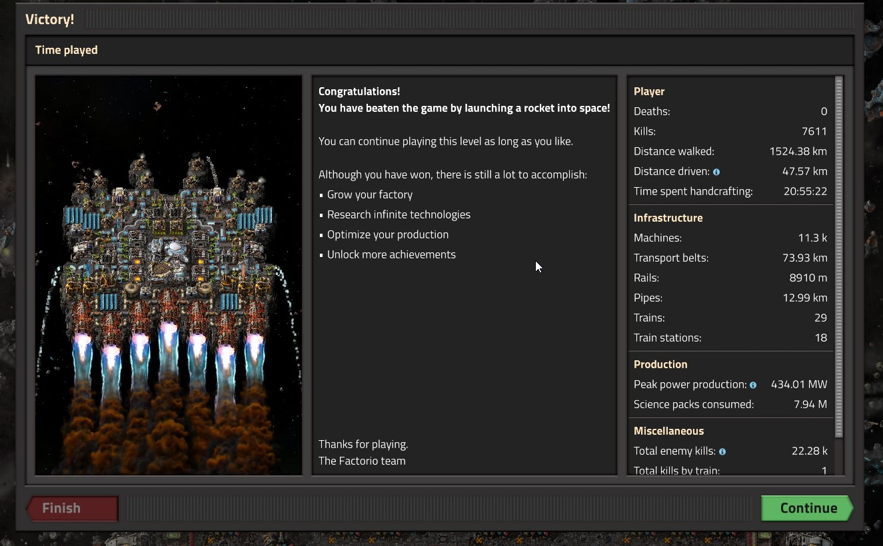This screenshot has height=546, width=883.
Task: Click info icon beside Total enemy kills
Action: (722, 451)
